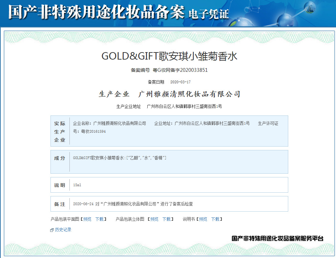Viewport: 336px width, 258px height.
Task: Click the license number 粤妆20161594
Action: 93,132
